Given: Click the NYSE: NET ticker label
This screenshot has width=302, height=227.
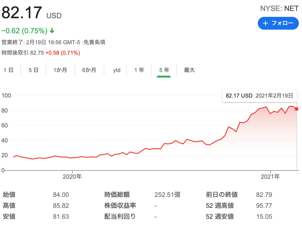Looking at the screenshot, I should pyautogui.click(x=279, y=8).
